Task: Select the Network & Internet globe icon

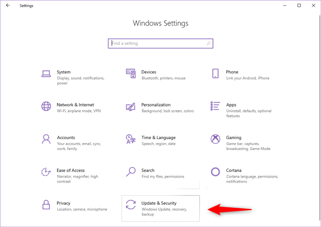Action: (x=46, y=106)
